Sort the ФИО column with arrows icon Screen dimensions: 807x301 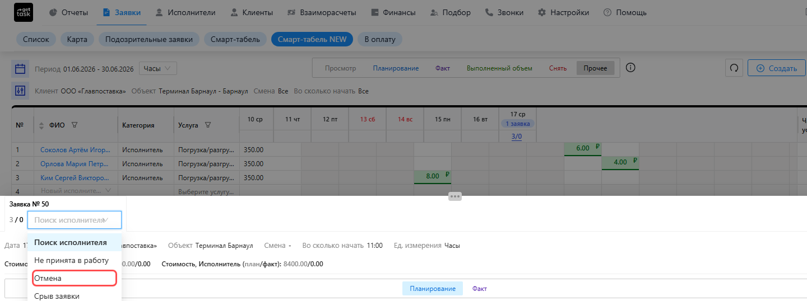41,125
